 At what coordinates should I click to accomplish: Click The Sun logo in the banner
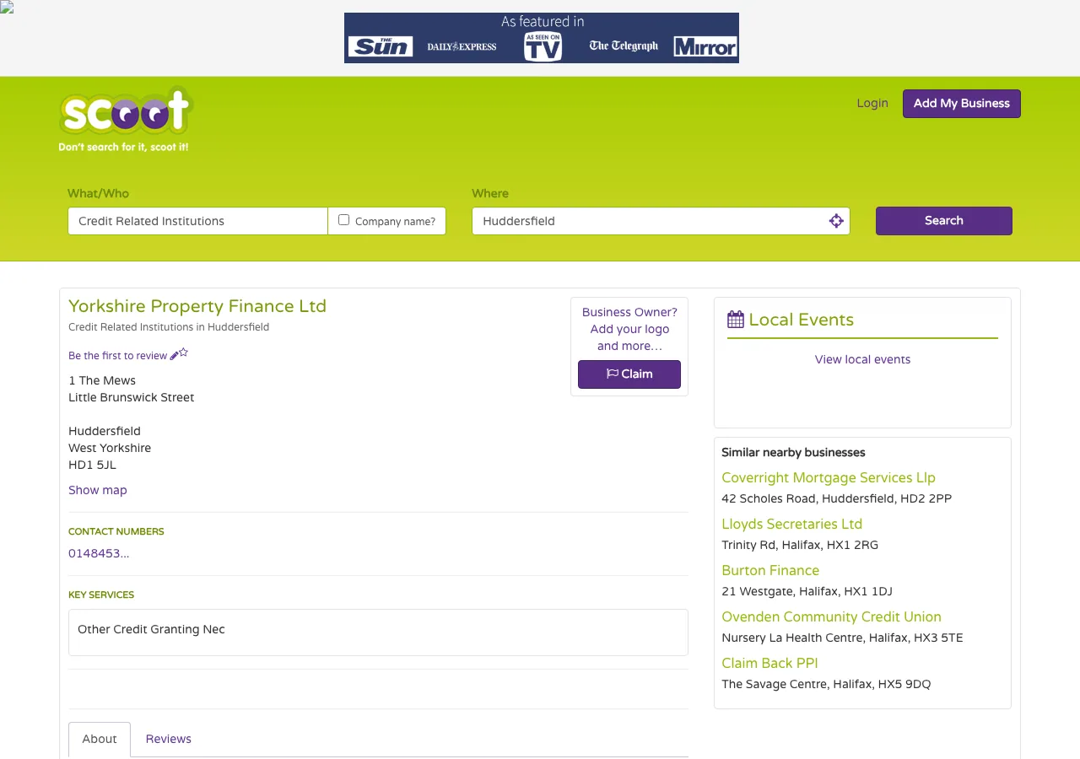click(381, 46)
